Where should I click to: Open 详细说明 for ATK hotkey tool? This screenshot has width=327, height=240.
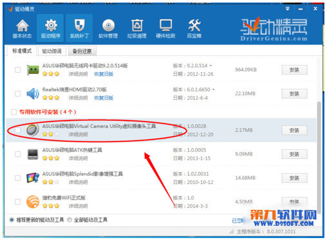coord(78,158)
